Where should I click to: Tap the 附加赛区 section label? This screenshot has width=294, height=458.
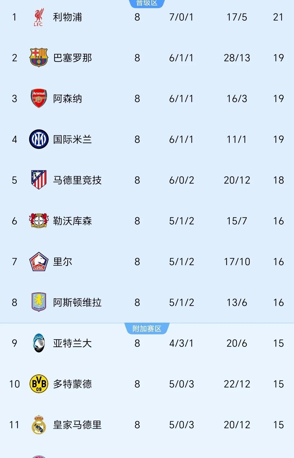(x=147, y=329)
